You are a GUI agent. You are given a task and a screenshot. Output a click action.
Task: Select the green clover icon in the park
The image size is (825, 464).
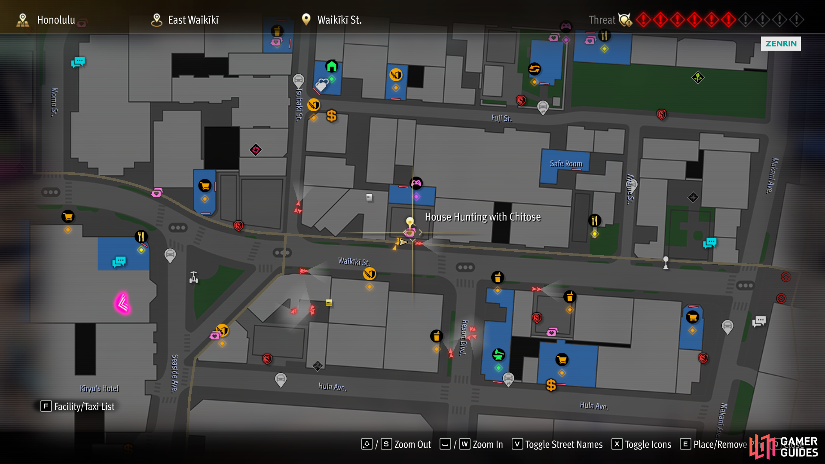[698, 78]
